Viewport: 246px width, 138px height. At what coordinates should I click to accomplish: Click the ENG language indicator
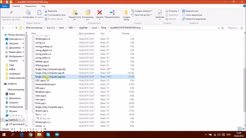coord(229,135)
